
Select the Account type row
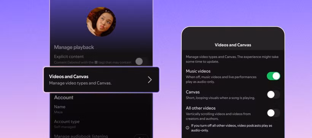pyautogui.click(x=101, y=124)
